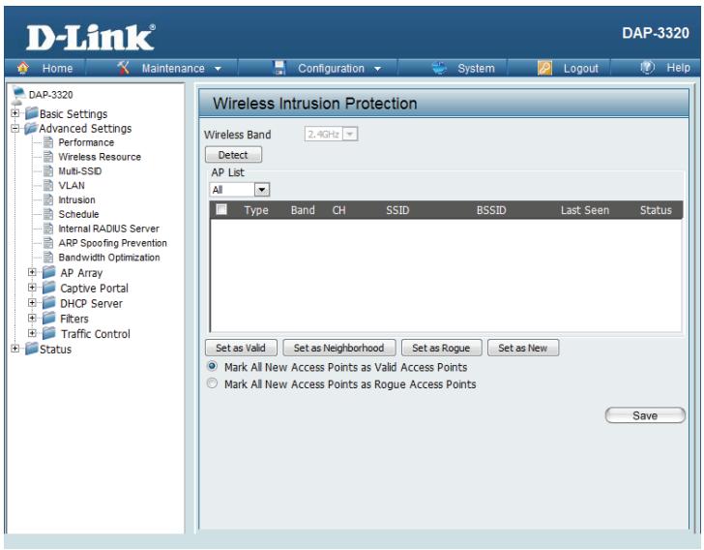Image resolution: width=704 pixels, height=550 pixels.
Task: Click the Intrusion page icon
Action: 48,200
